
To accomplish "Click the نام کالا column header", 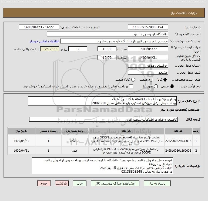I will click(x=126, y=131).
